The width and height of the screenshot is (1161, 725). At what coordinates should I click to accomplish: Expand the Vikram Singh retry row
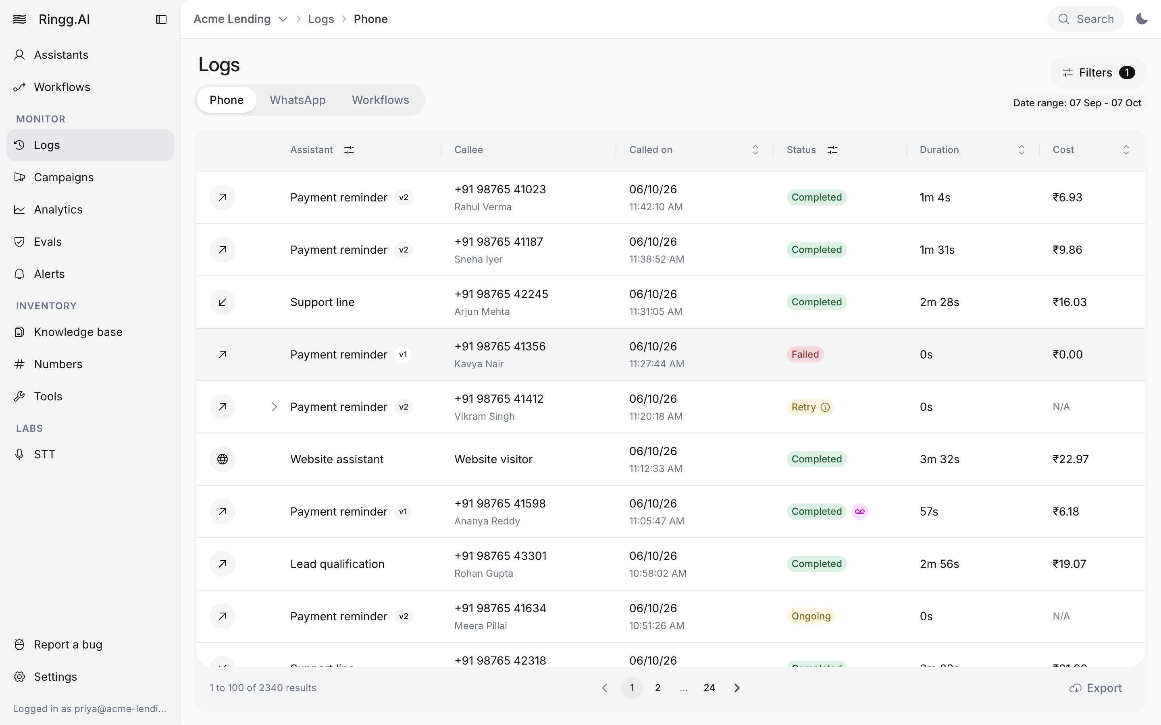(x=274, y=407)
